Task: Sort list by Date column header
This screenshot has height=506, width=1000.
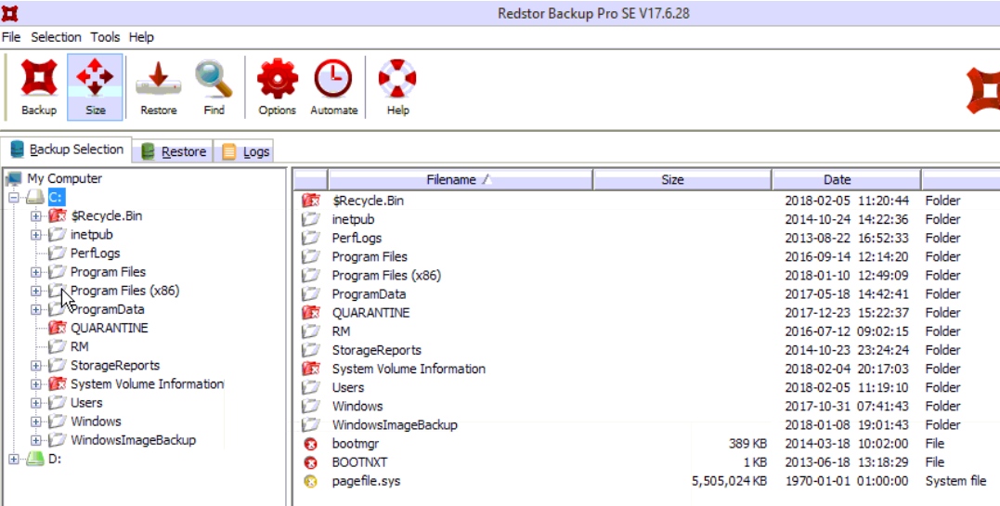Action: (x=837, y=180)
